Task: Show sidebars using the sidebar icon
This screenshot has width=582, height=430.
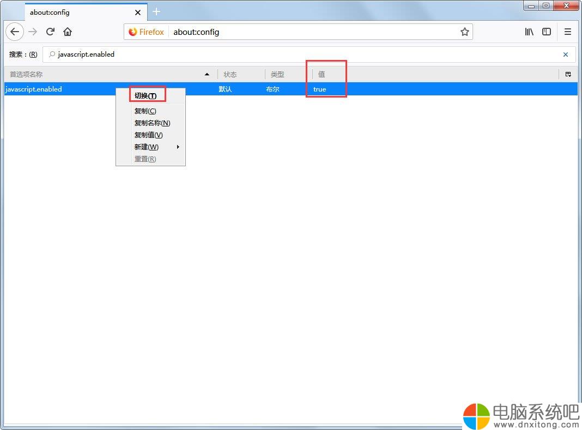Action: (x=547, y=32)
